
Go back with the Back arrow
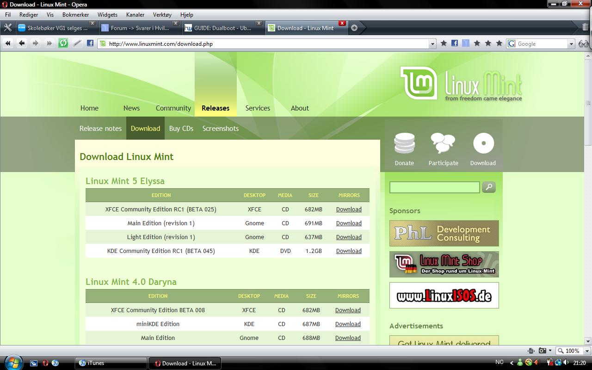(x=21, y=43)
